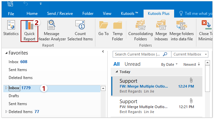Filter the list to Unread messages
Viewport: 214px width, 119px height.
click(132, 64)
